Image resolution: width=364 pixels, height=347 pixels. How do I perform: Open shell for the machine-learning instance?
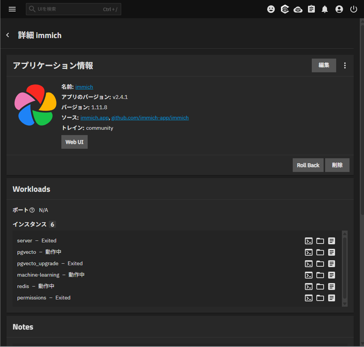[x=308, y=275]
